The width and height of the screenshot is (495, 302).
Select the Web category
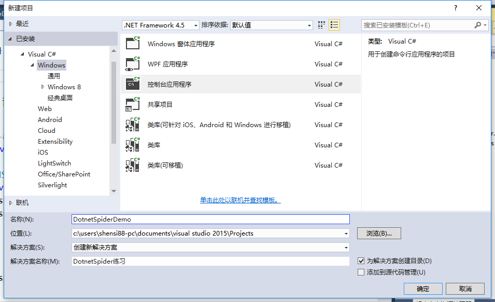45,108
